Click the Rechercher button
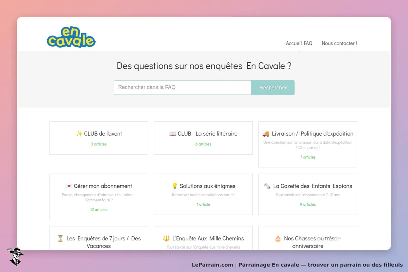Image resolution: width=408 pixels, height=272 pixels. tap(273, 87)
